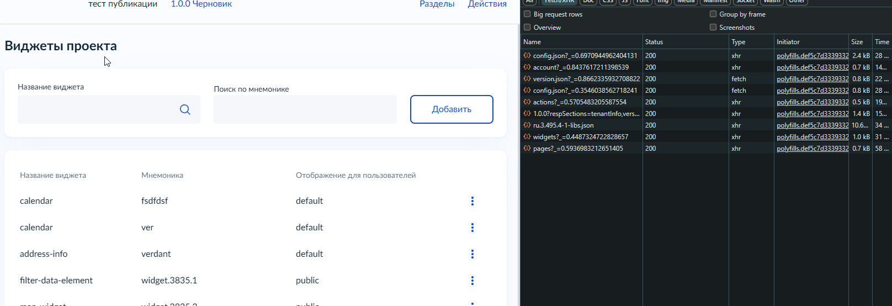Screen dimensions: 892x306
Task: Click the widget.3835.1 mnemonic cell
Action: click(169, 281)
